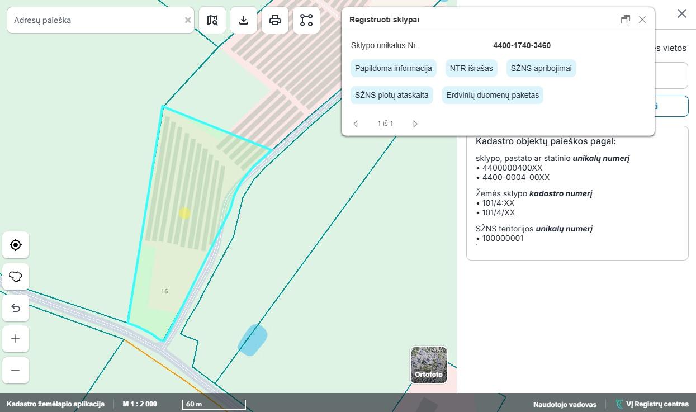Select parcel number 4400-1740-3460 text
The height and width of the screenshot is (412, 696).
(522, 45)
